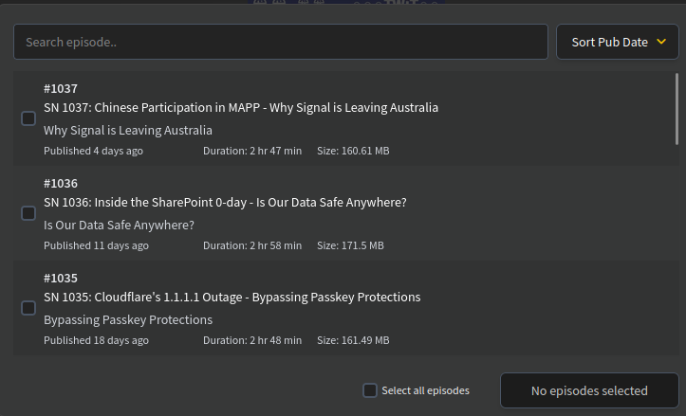Click subtitle Is Our Data Safe Anywhere?
This screenshot has height=416, width=686.
point(119,225)
